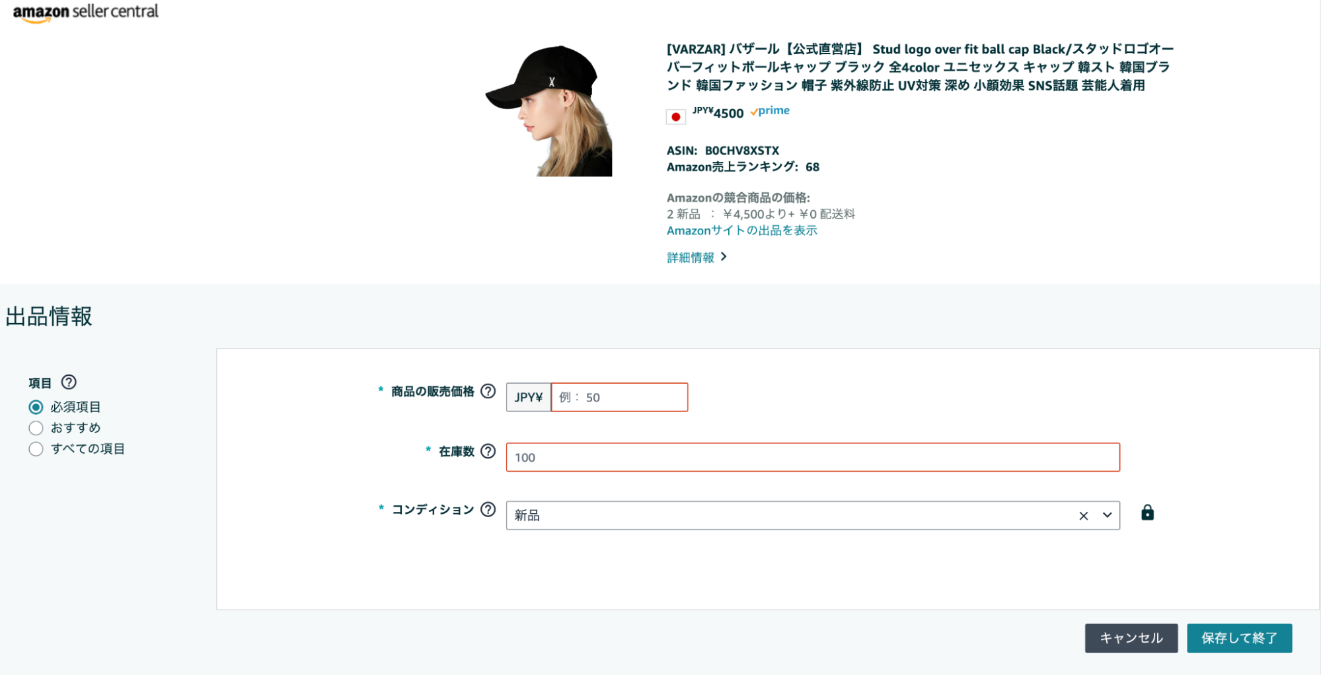1321x675 pixels.
Task: Click the help icon next to 在庫数
Action: pyautogui.click(x=488, y=452)
